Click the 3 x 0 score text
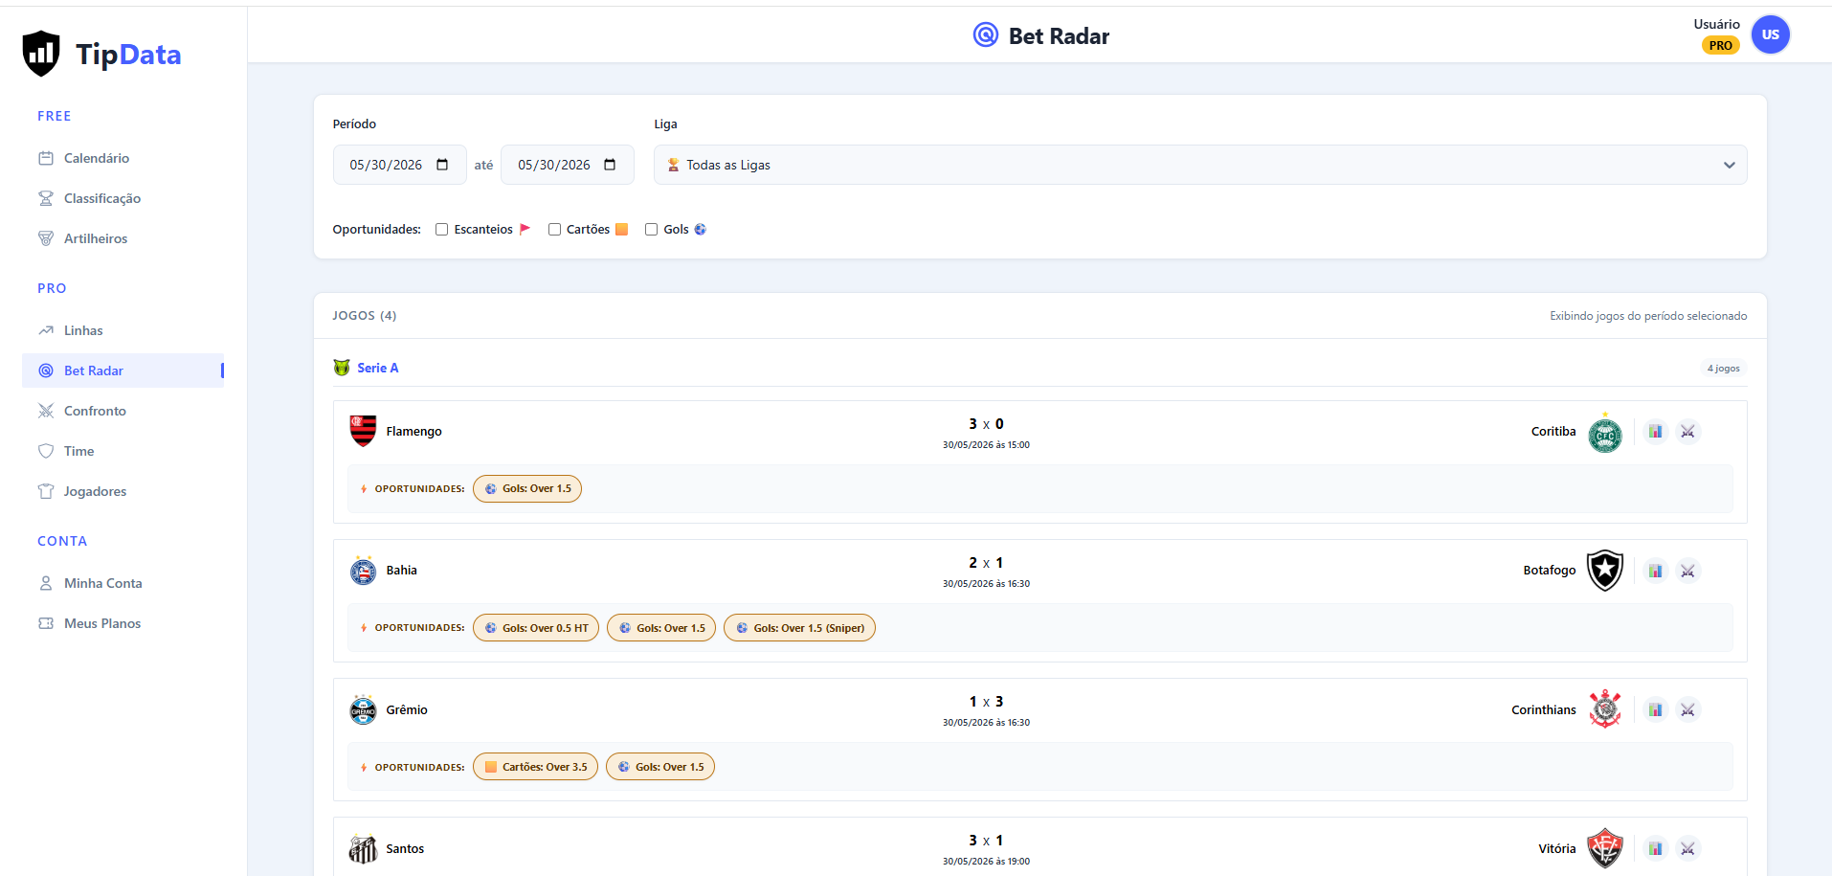Screen dimensions: 1832x876 click(x=986, y=424)
